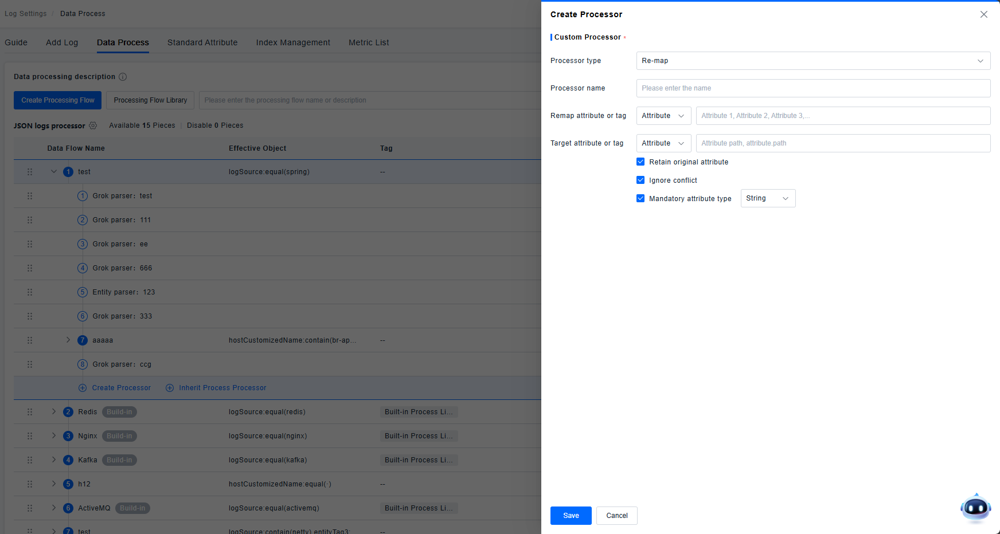Close the Create Processor panel
Viewport: 1000px width, 534px height.
(983, 14)
